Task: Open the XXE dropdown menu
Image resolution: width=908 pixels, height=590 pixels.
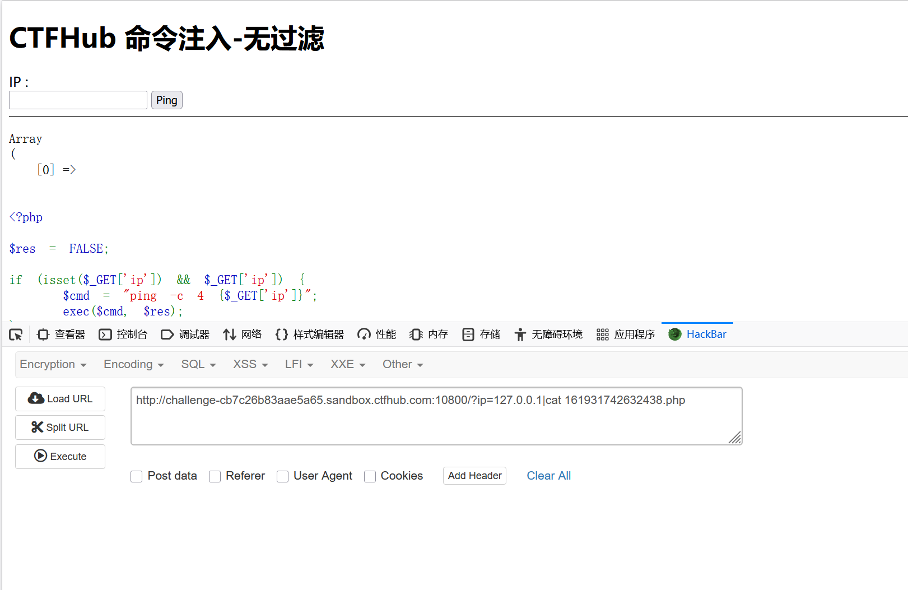Action: point(348,364)
